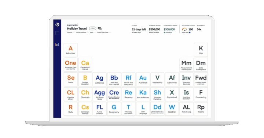This screenshot has height=138, width=264.
Task: Click the L User Language tile
Action: pyautogui.click(x=143, y=109)
